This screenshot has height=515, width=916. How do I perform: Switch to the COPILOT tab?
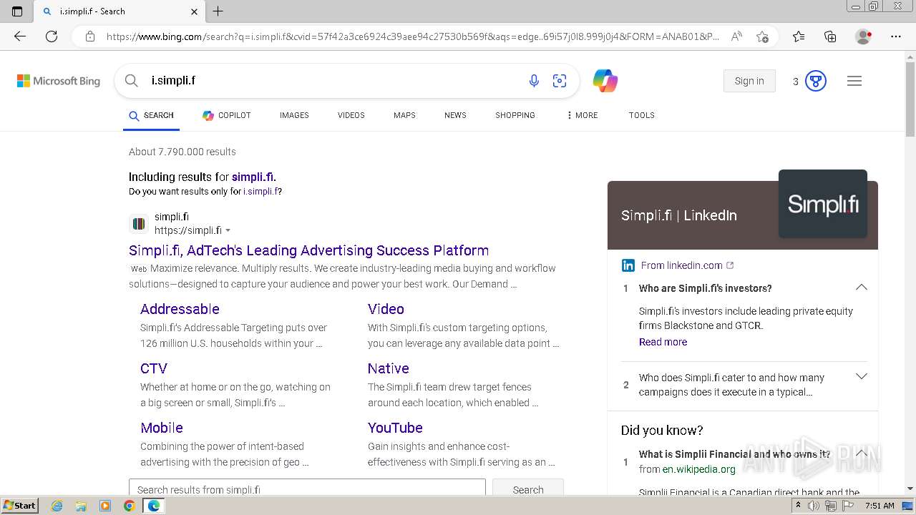coord(226,115)
